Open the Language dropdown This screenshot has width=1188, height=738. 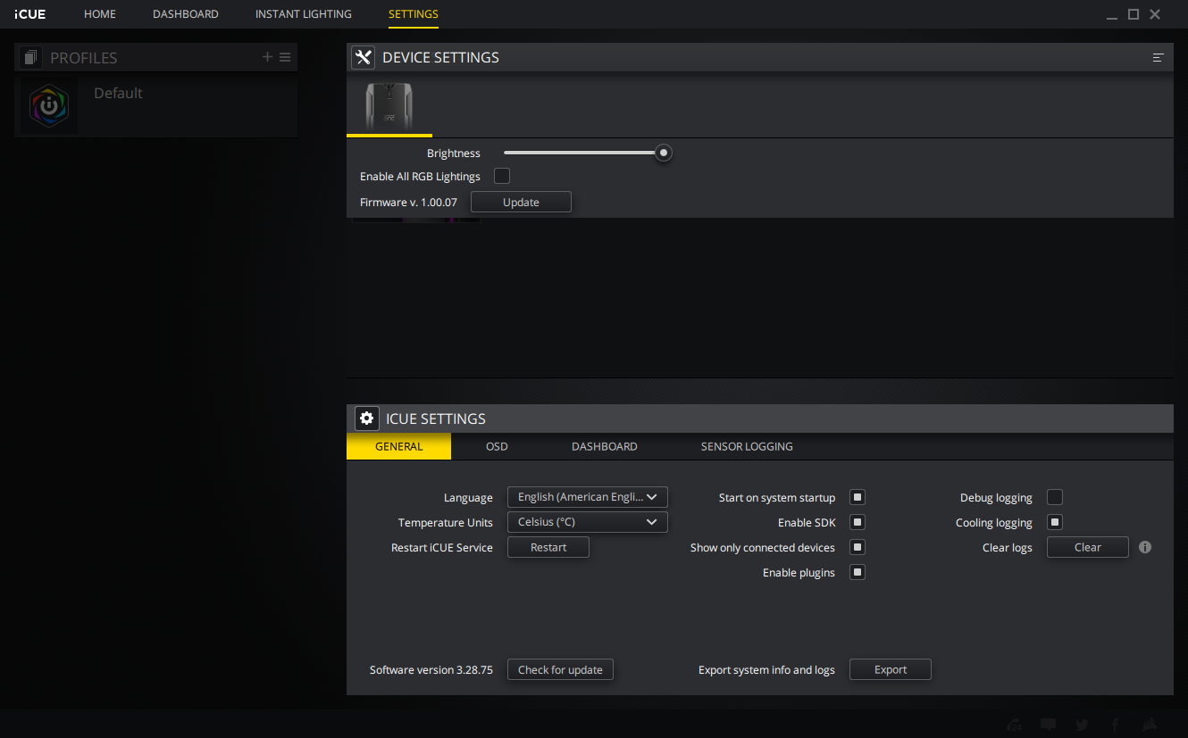(x=588, y=497)
